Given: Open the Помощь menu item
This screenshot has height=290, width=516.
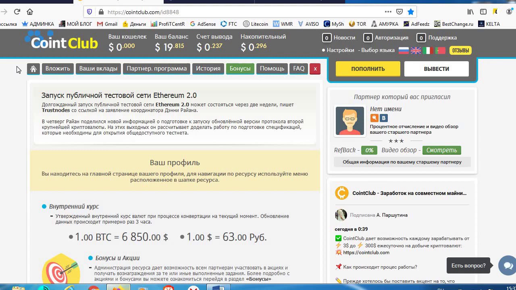Looking at the screenshot, I should [x=272, y=69].
